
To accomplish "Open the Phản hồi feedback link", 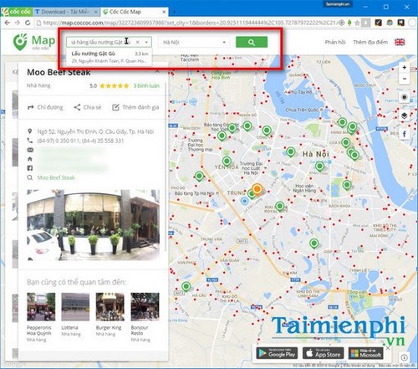I will tap(335, 42).
